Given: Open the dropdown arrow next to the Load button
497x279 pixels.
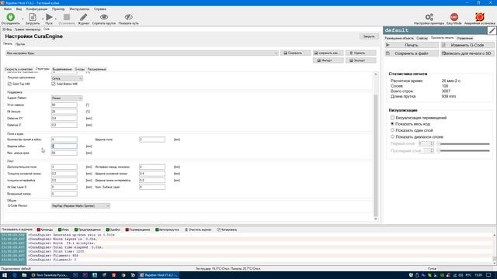Looking at the screenshot, I should tap(43, 19).
